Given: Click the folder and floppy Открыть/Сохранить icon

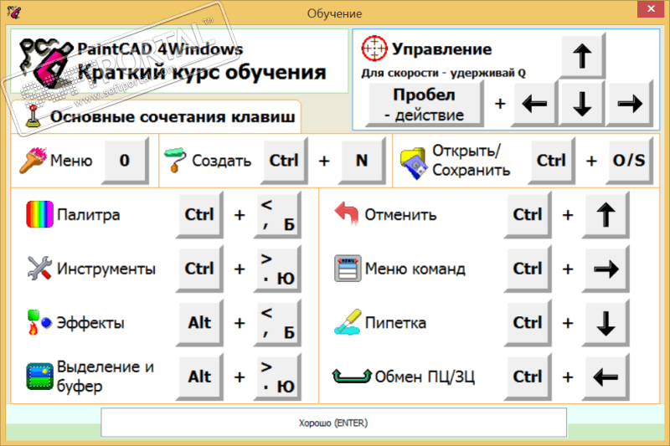Looking at the screenshot, I should point(413,163).
